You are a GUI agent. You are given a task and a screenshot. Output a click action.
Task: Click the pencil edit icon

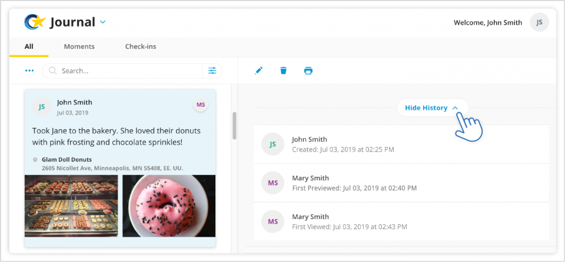(x=259, y=70)
